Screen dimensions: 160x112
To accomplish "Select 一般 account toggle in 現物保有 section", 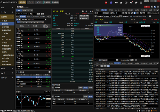I will click(x=80, y=88).
